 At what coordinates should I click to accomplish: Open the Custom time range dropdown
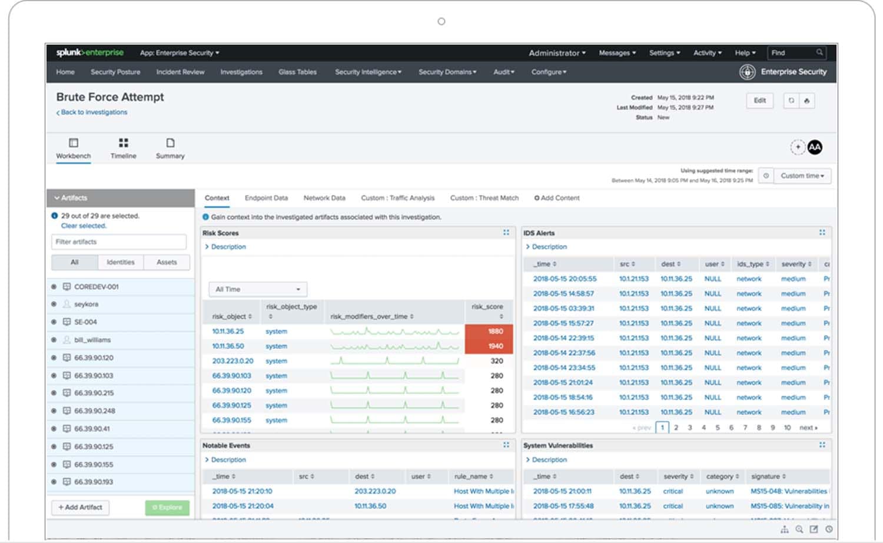(x=802, y=176)
